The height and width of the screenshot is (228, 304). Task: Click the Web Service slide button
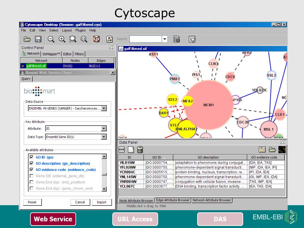click(x=53, y=219)
